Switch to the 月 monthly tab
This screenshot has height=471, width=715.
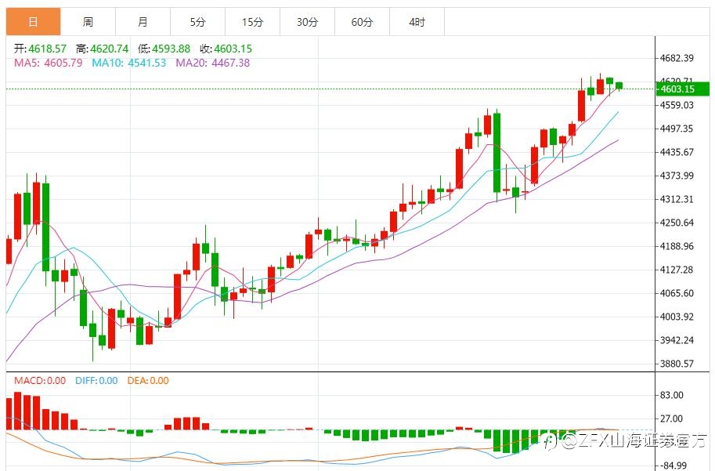(143, 21)
